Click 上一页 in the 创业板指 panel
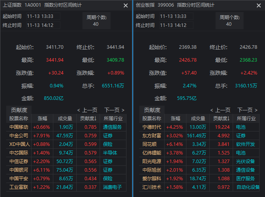 tap(220, 110)
